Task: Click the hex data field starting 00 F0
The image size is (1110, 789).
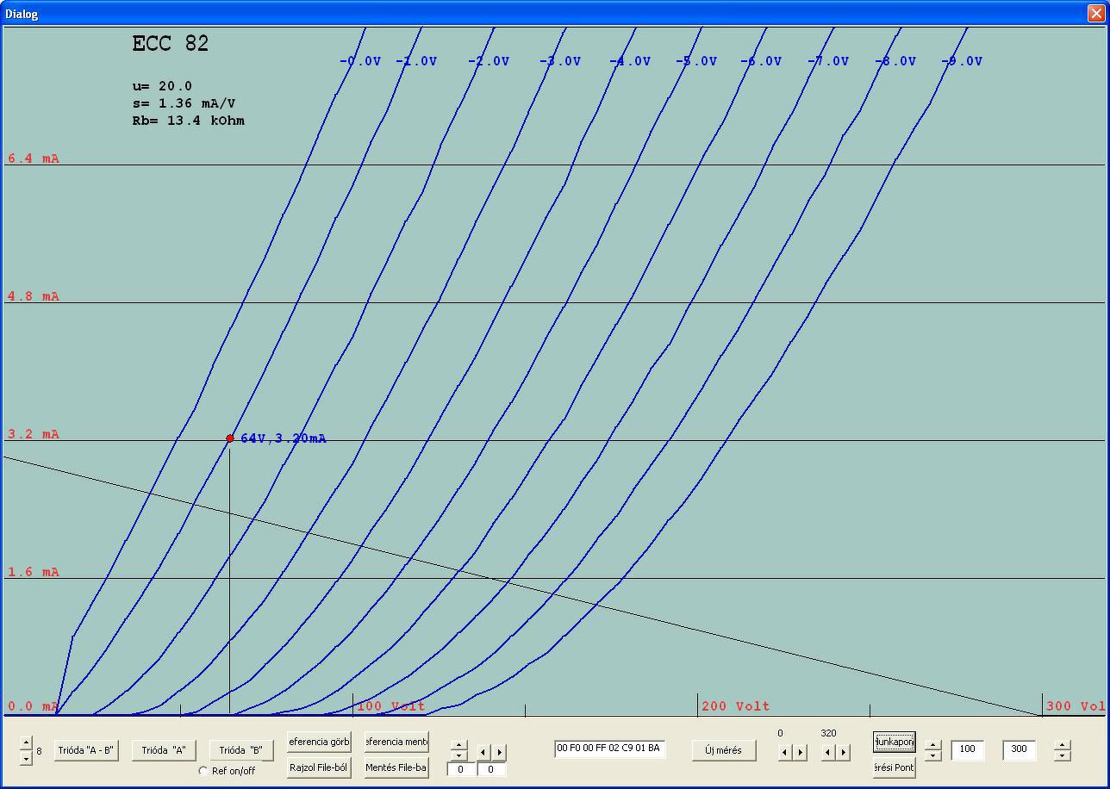Action: [x=609, y=749]
